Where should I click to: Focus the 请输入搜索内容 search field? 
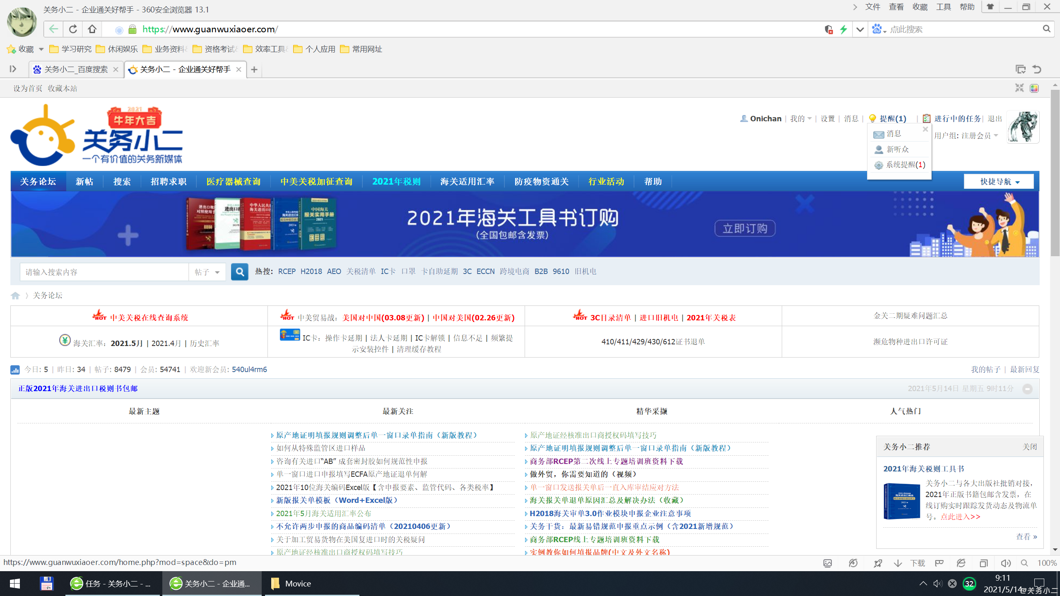coord(104,272)
